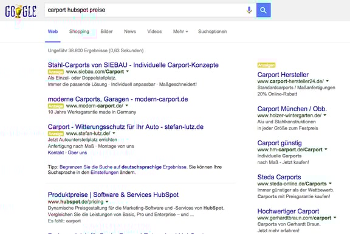Click text 'Jetzt mehr erfahren!'

[x=278, y=230]
